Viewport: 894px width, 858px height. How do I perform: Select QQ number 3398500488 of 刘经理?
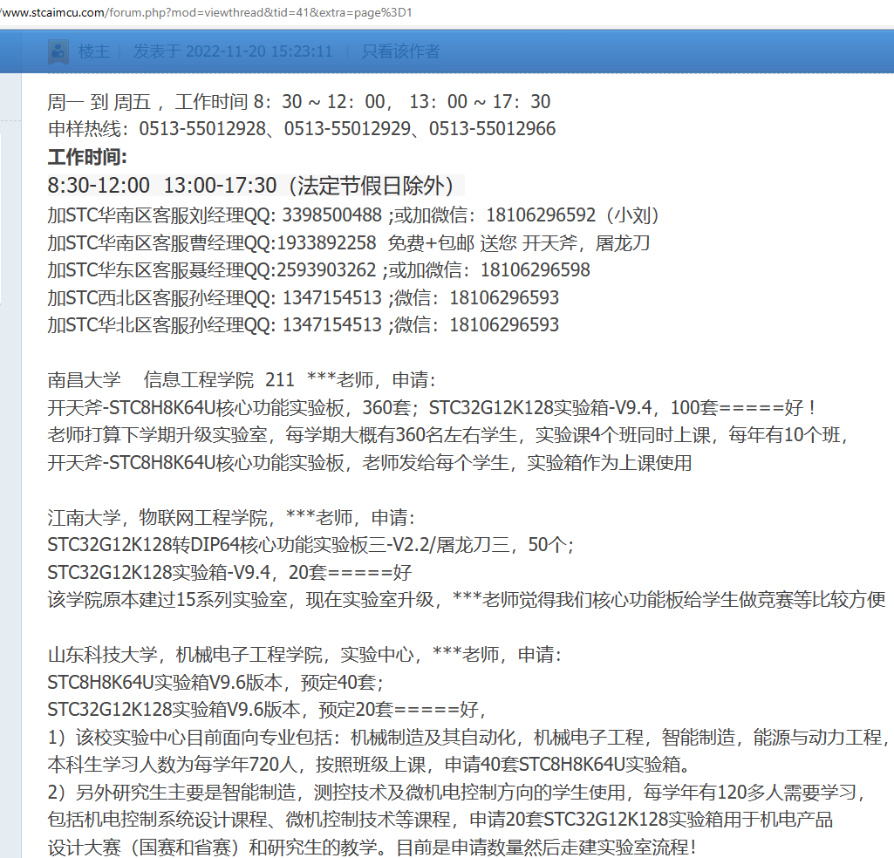[331, 215]
